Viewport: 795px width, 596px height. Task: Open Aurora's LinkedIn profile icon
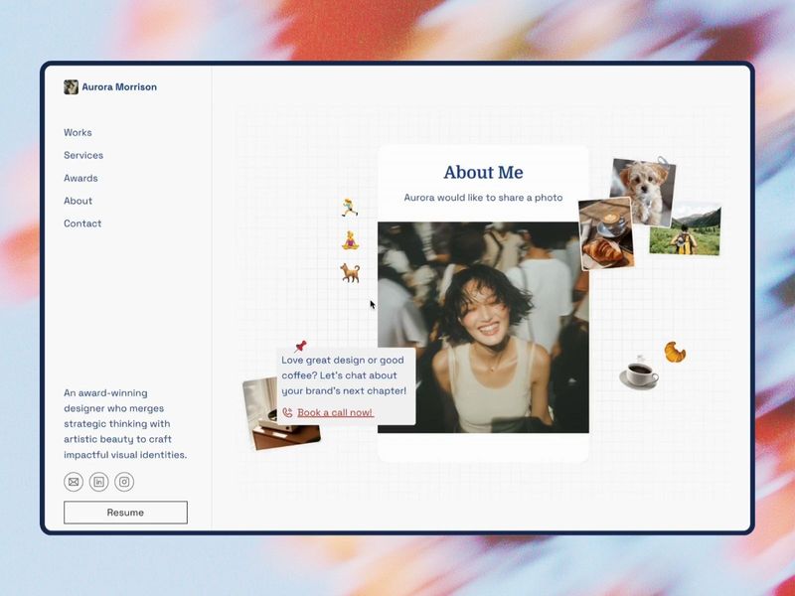point(98,482)
